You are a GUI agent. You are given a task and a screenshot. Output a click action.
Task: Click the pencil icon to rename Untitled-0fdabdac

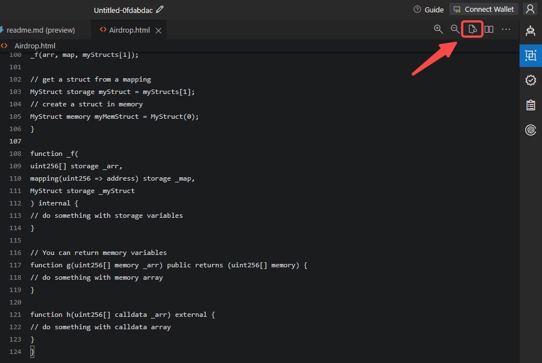click(159, 10)
